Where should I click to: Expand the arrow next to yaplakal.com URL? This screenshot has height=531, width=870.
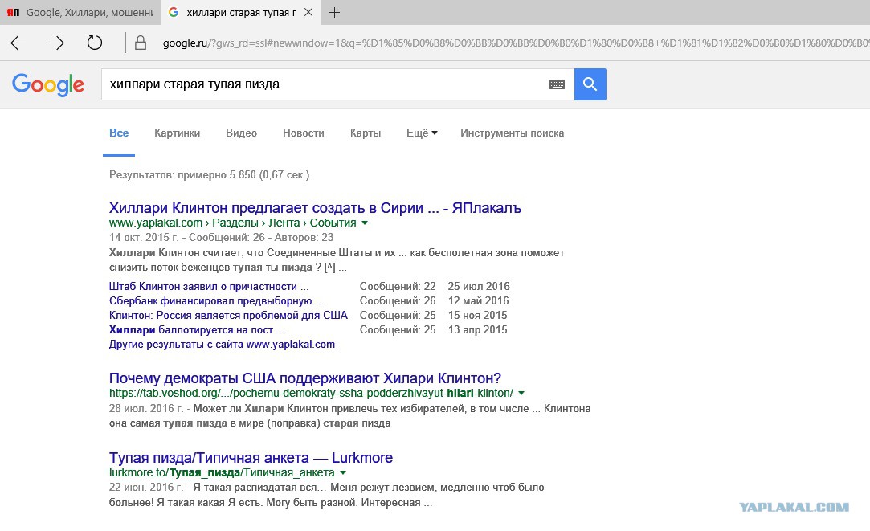(x=365, y=223)
